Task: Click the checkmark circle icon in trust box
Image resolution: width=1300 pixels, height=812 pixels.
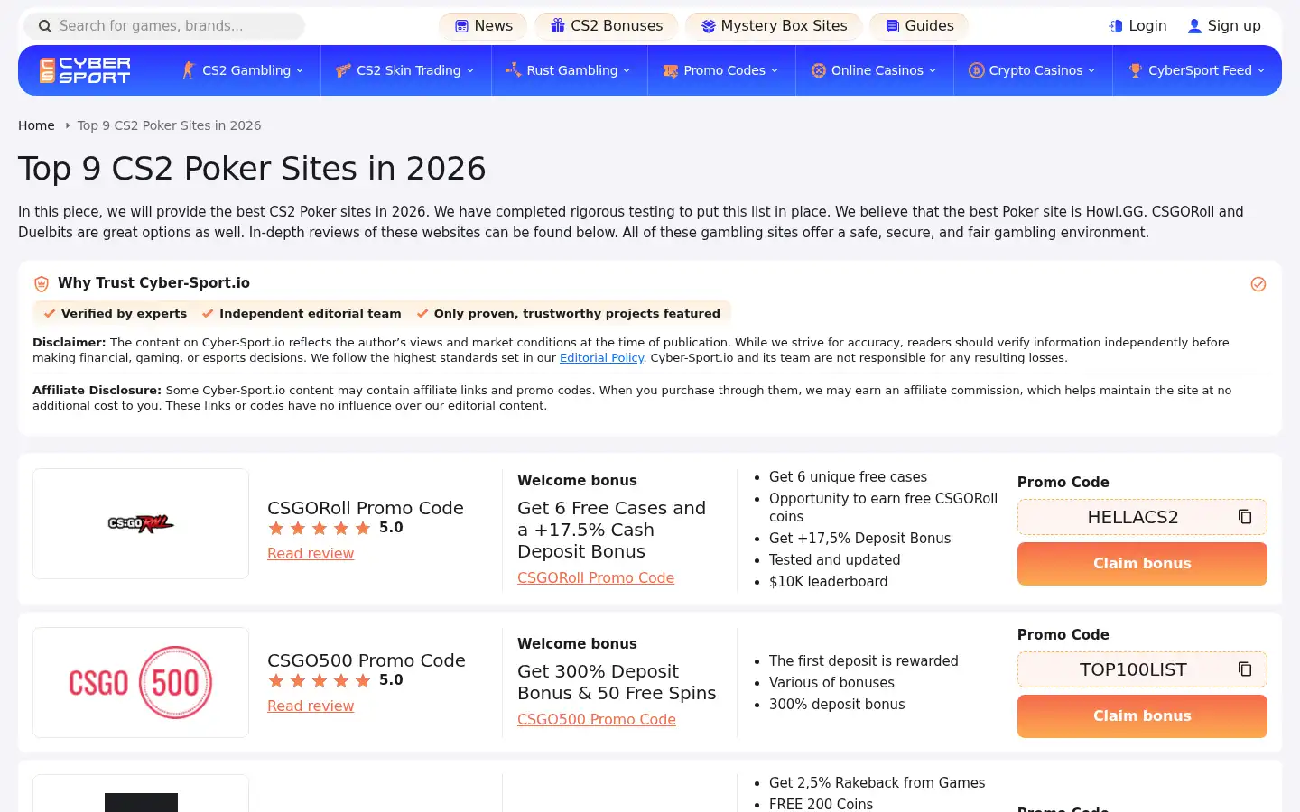Action: coord(1258,284)
